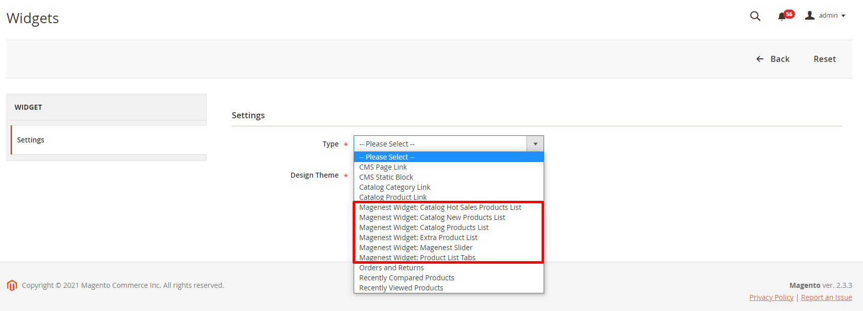Select Catalog Category Link option
863x311 pixels.
[394, 187]
